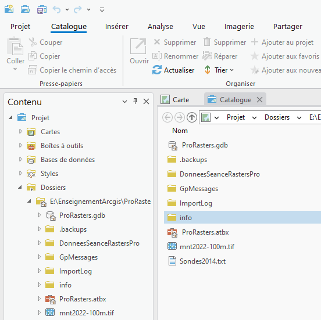This screenshot has height=320, width=321.
Task: Click the Réparer button
Action: pos(220,56)
